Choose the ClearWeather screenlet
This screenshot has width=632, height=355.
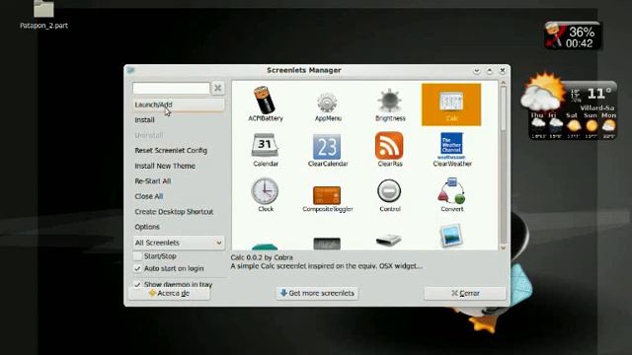[x=452, y=149]
